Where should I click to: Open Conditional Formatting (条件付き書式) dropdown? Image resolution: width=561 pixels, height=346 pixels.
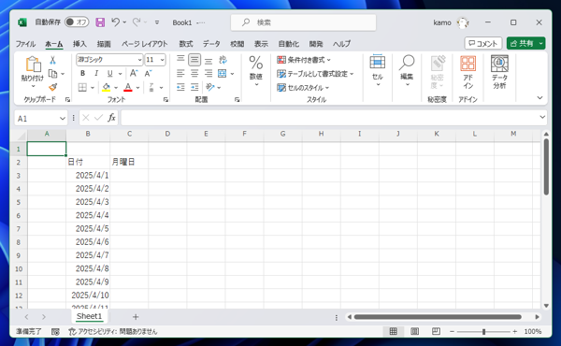pos(304,60)
